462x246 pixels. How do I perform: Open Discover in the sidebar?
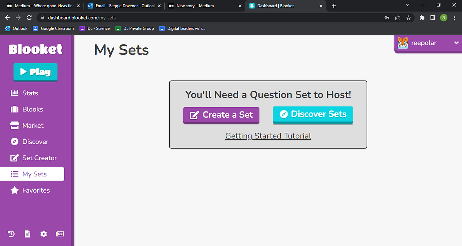tap(30, 141)
